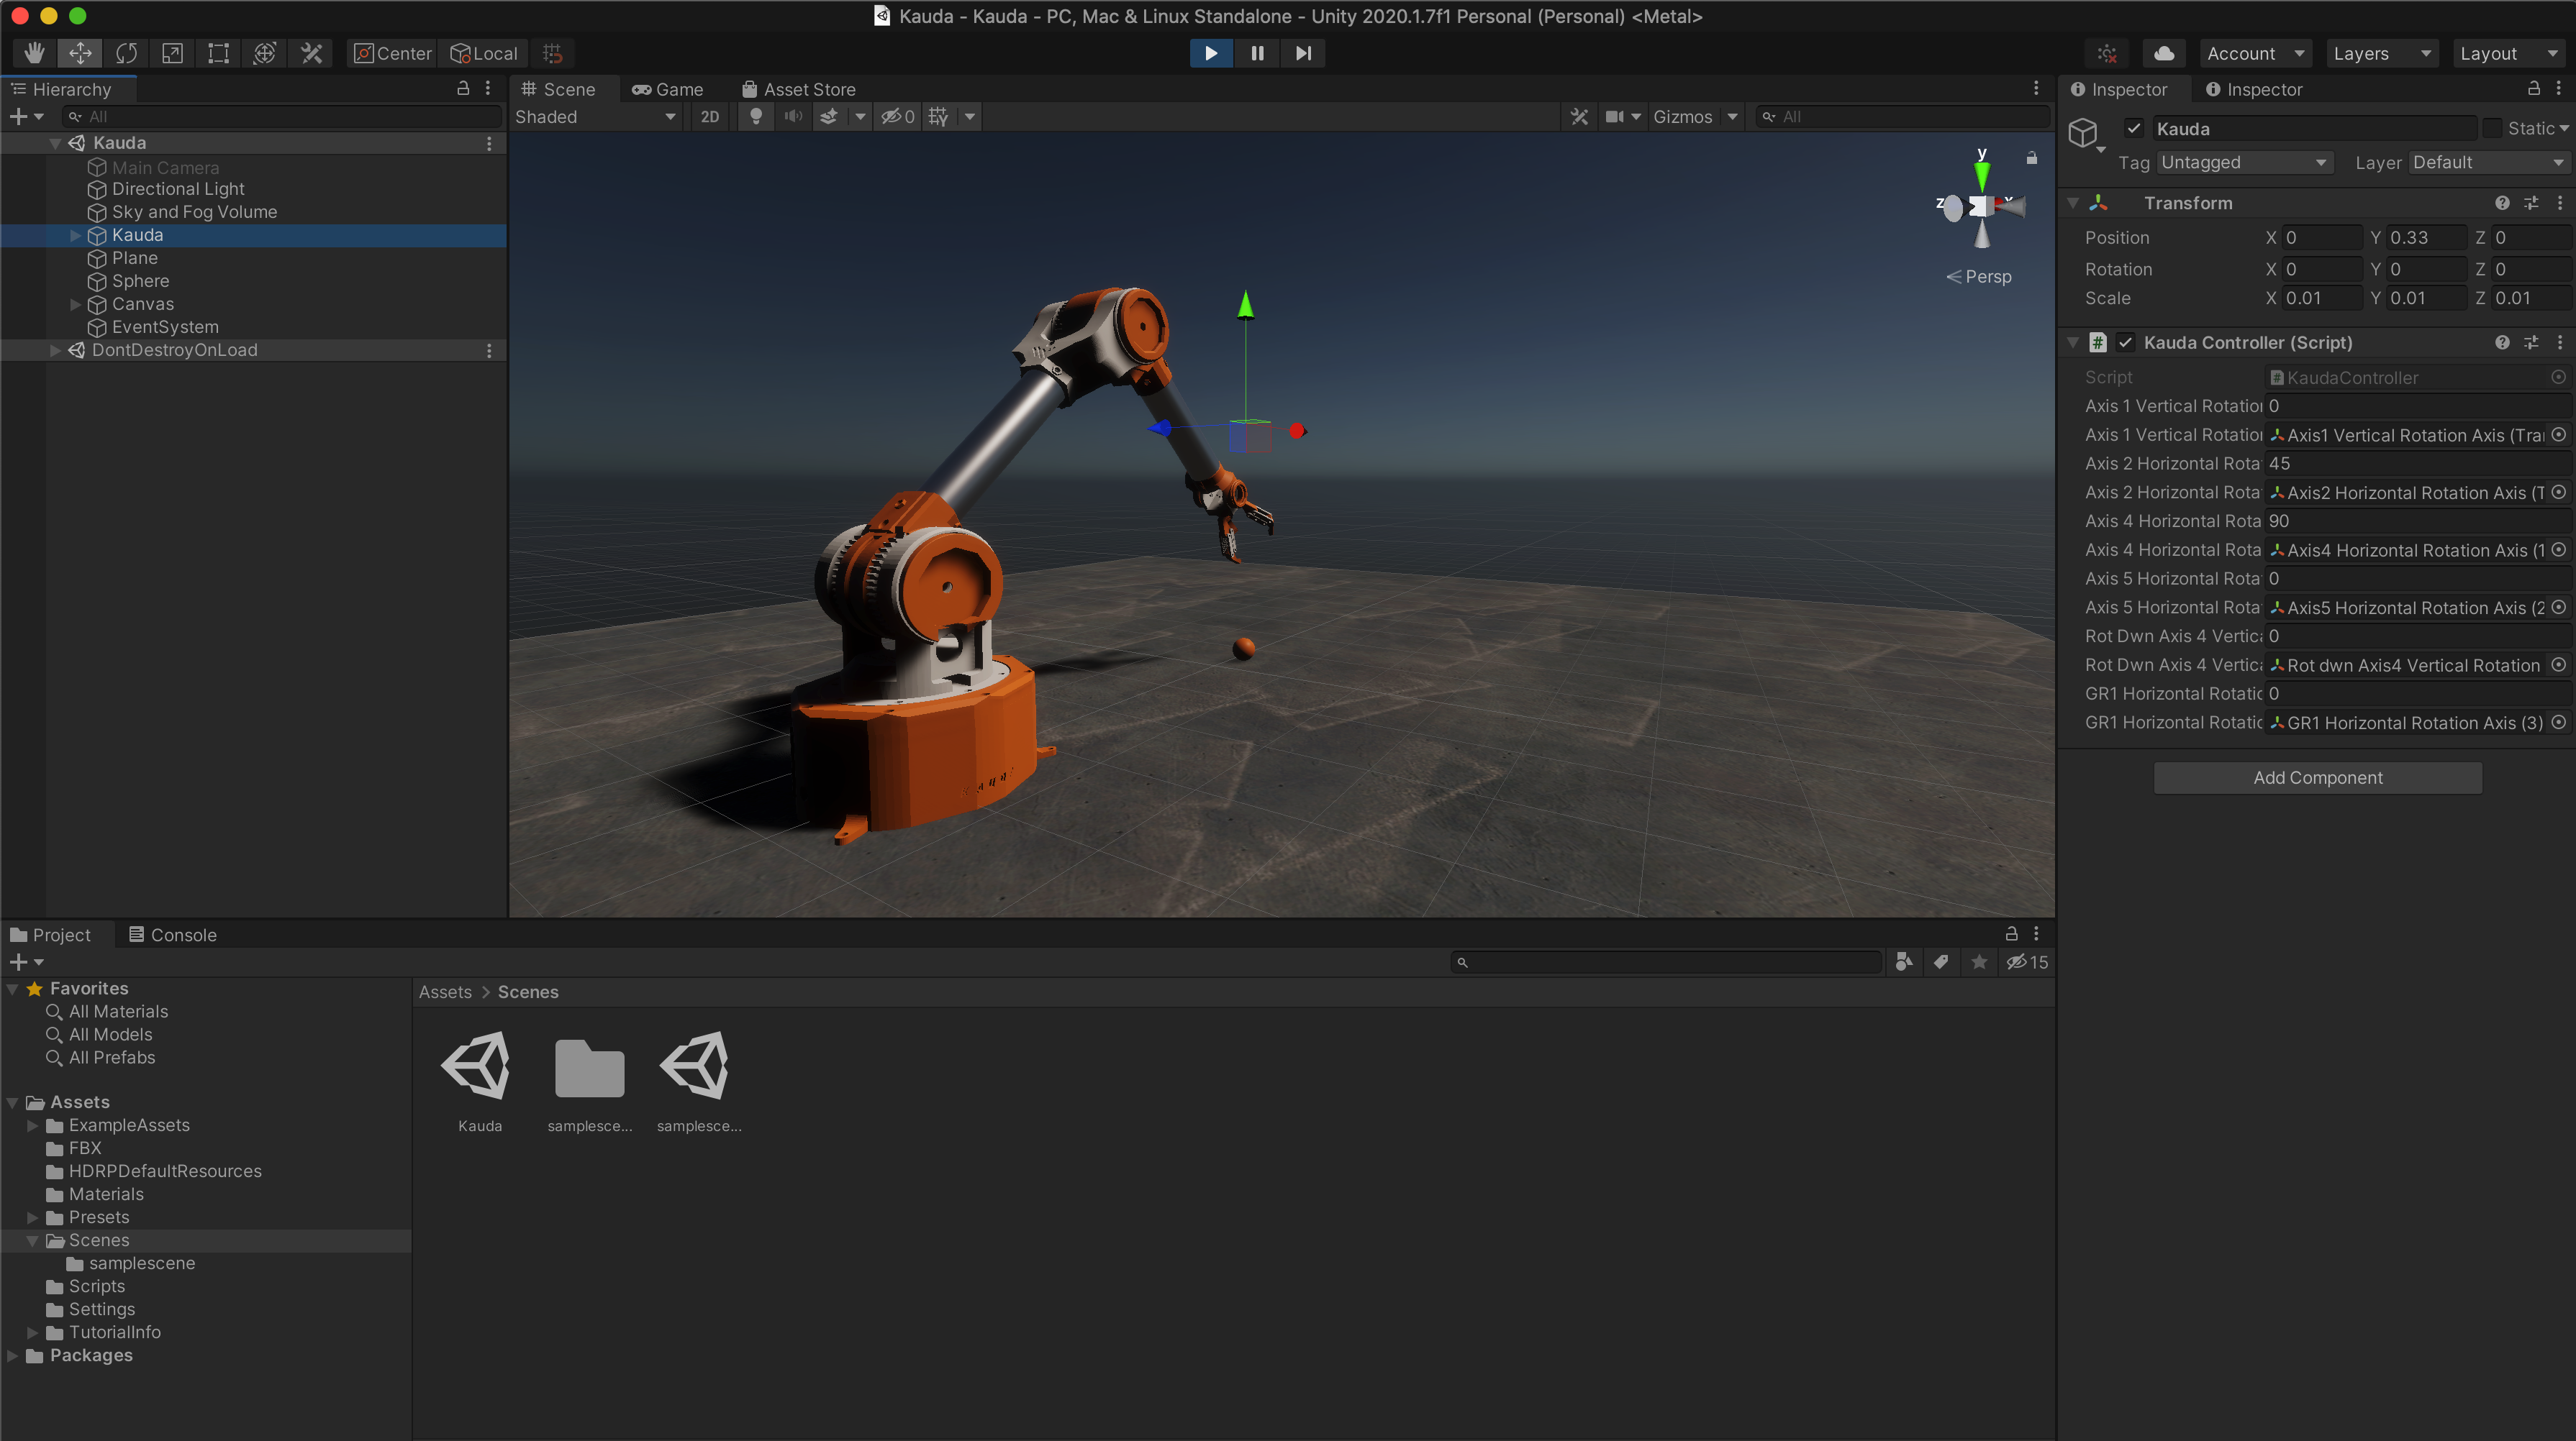Viewport: 2576px width, 1441px height.
Task: Toggle scene effects (skybox, fog)
Action: [829, 117]
